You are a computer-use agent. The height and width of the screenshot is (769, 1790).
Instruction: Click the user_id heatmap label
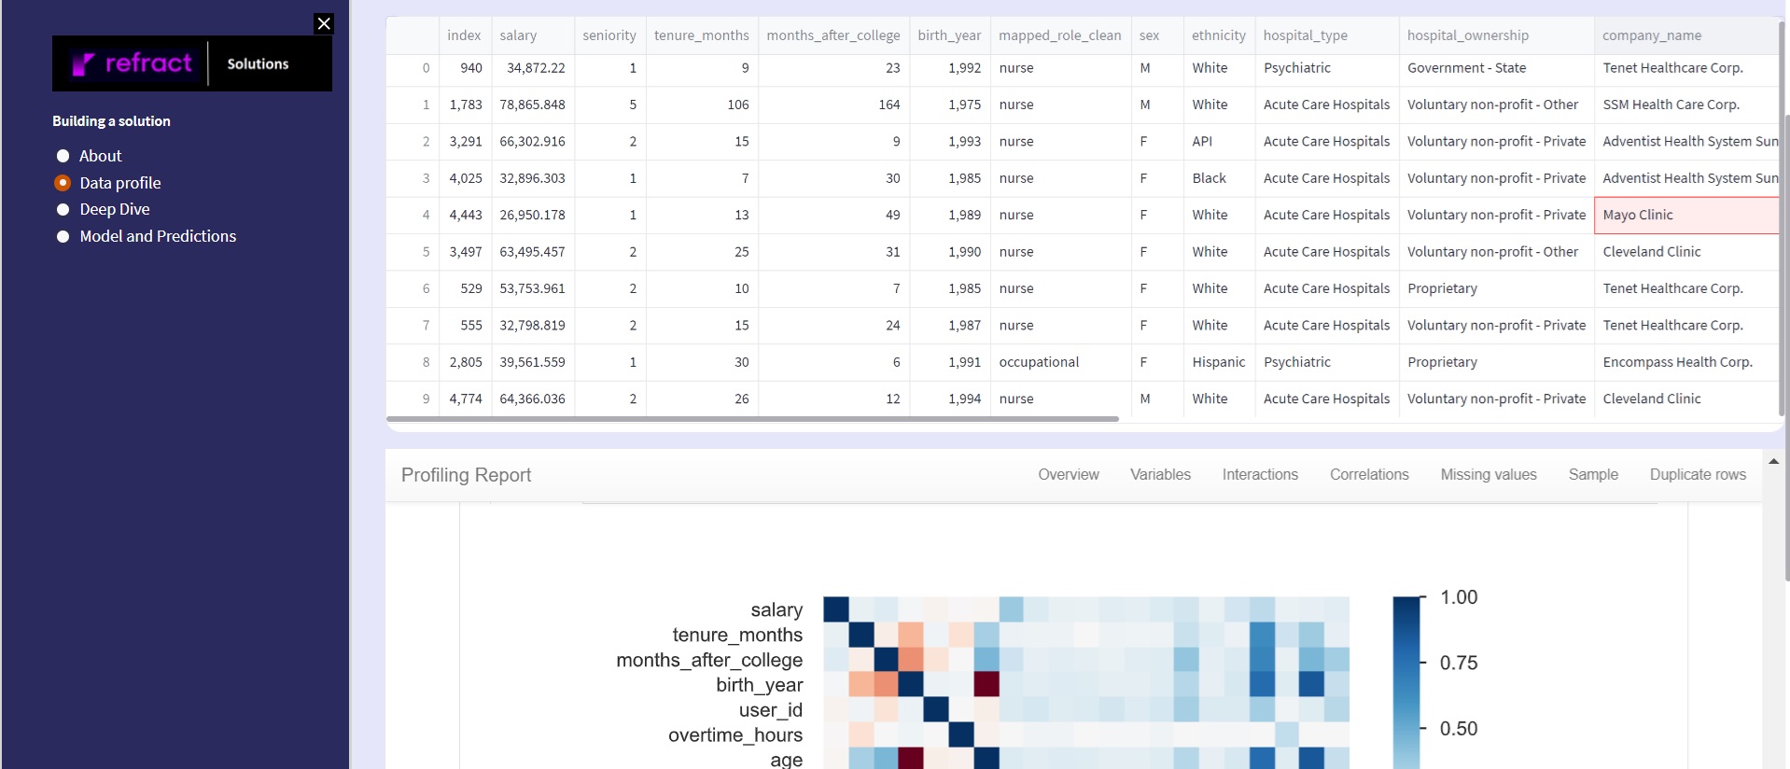coord(771,710)
